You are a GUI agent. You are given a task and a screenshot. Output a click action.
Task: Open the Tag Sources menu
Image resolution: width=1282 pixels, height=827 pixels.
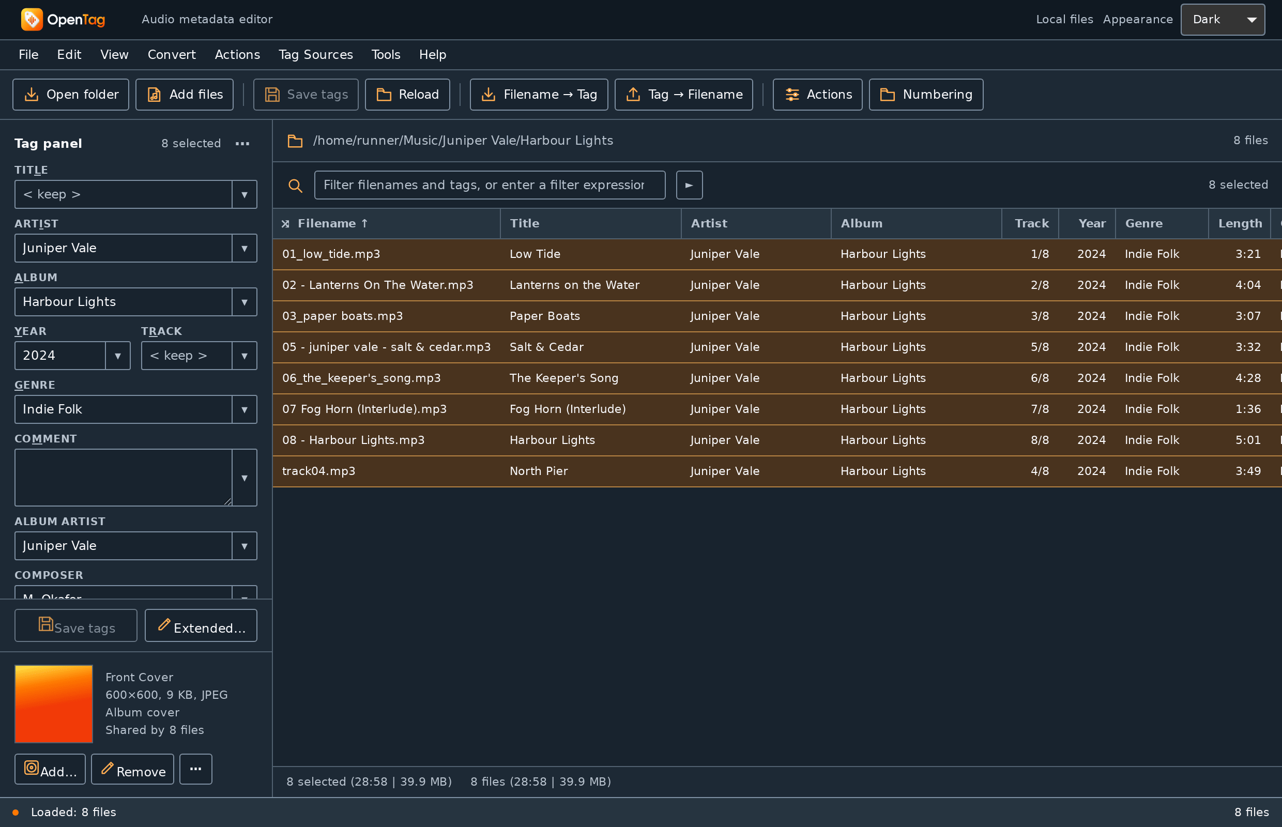(x=316, y=55)
